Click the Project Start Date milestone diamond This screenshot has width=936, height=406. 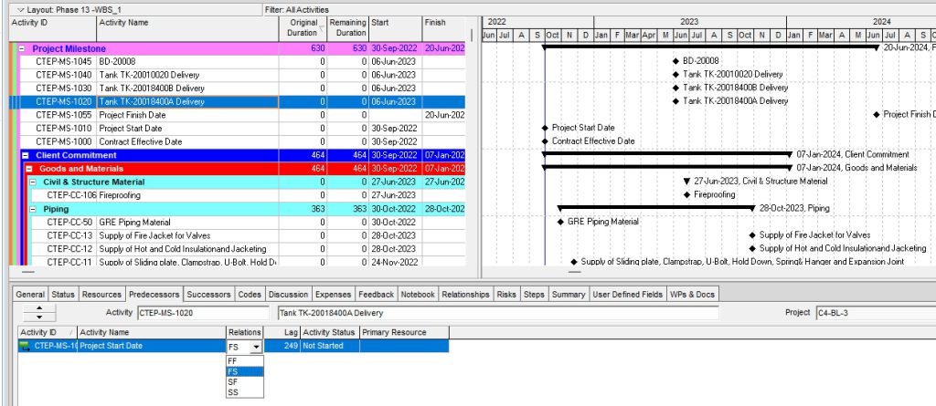[x=545, y=128]
